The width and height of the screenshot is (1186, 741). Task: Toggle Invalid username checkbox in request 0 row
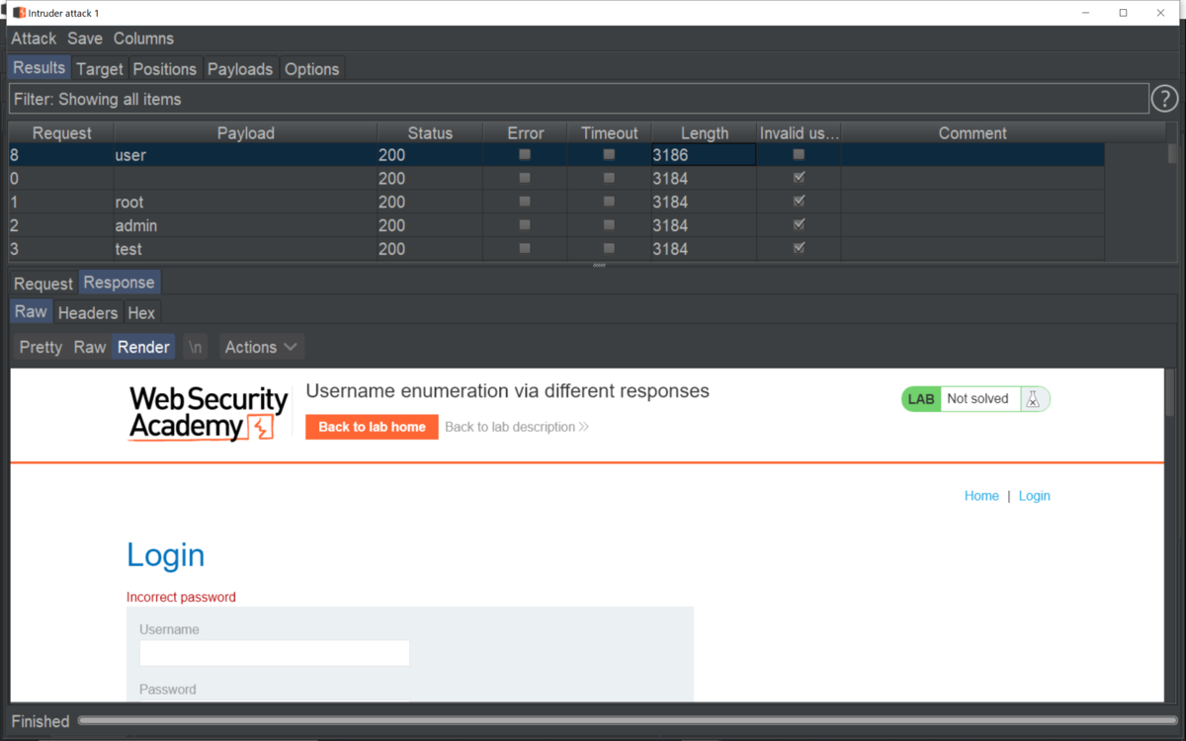(x=799, y=178)
